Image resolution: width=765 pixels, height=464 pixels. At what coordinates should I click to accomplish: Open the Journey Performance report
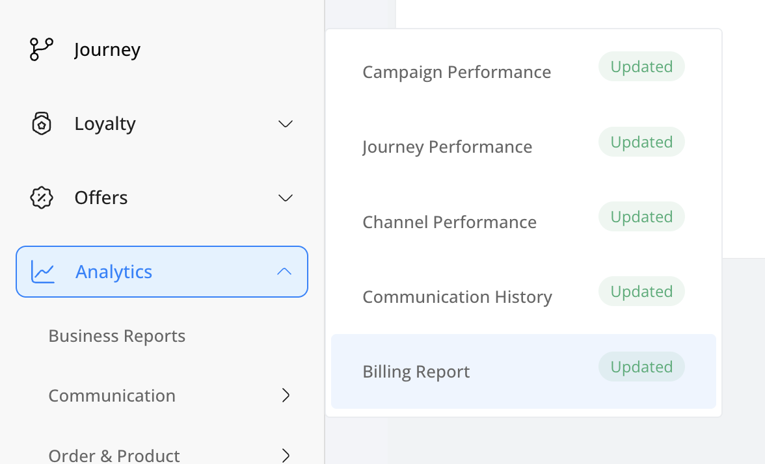(524, 147)
